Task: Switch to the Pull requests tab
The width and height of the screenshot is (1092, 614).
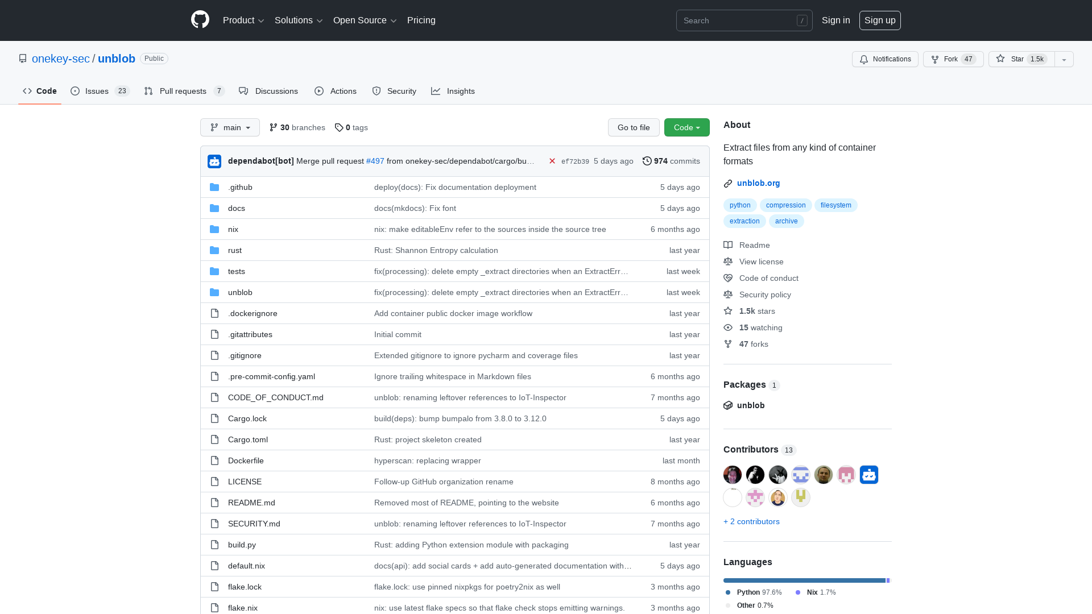Action: coord(184,91)
